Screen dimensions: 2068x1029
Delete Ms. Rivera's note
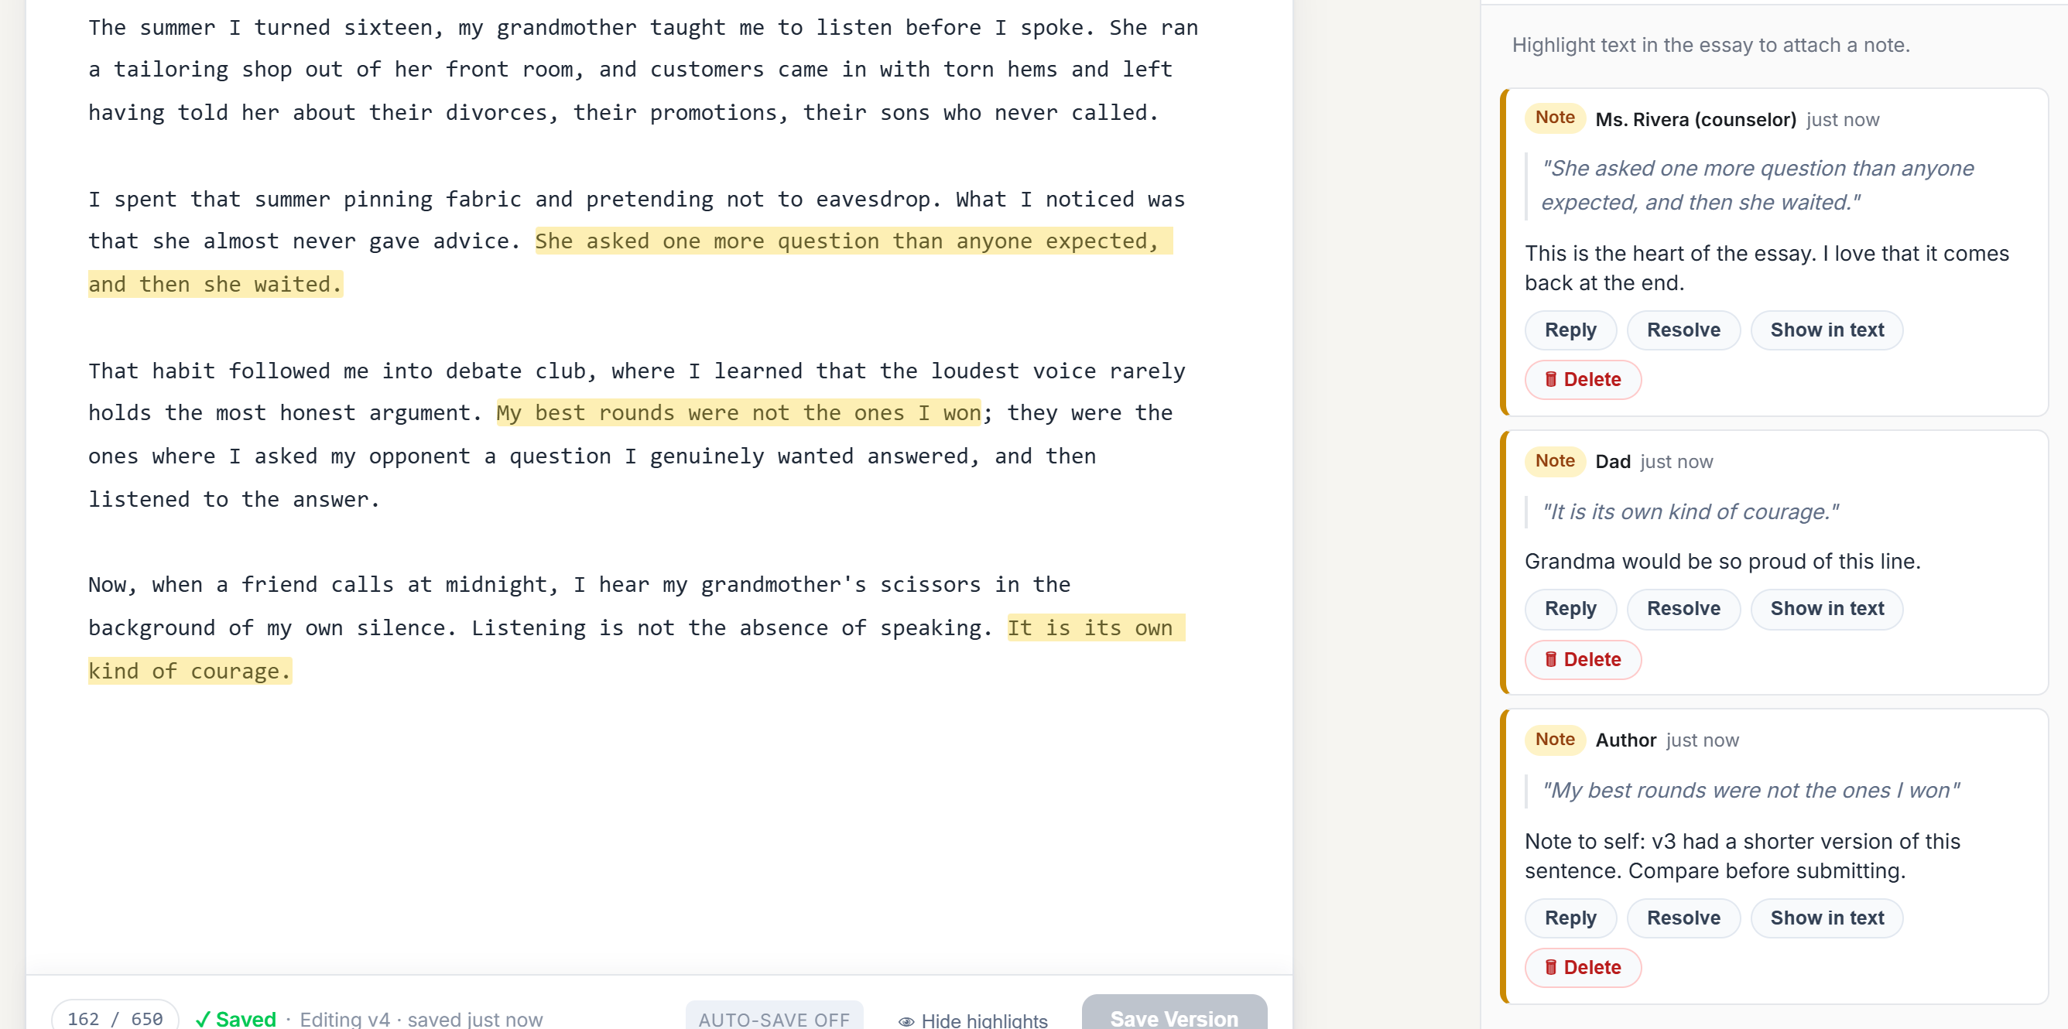1582,380
